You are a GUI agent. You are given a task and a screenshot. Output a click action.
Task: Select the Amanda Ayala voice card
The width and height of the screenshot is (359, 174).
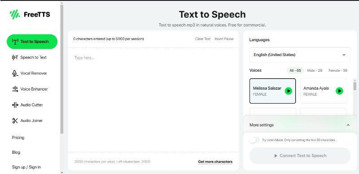(323, 91)
